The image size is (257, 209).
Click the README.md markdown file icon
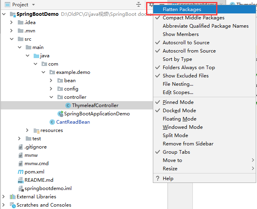(21, 180)
